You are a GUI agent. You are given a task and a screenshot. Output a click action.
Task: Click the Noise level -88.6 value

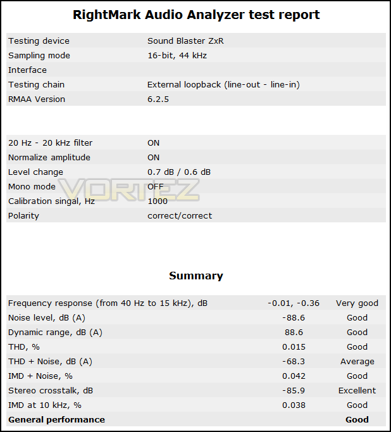[294, 317]
